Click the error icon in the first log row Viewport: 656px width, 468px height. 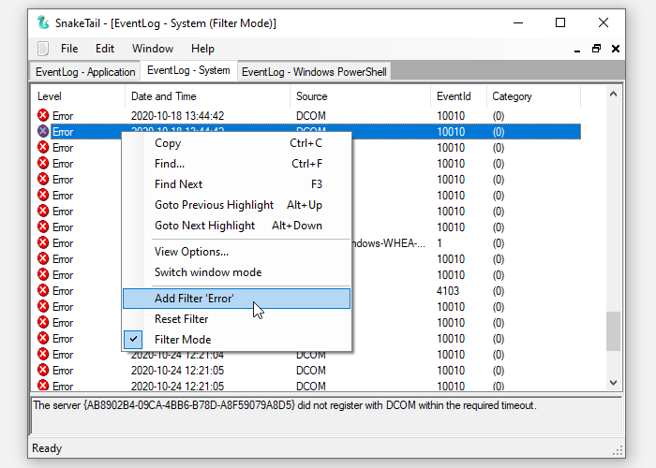(43, 115)
